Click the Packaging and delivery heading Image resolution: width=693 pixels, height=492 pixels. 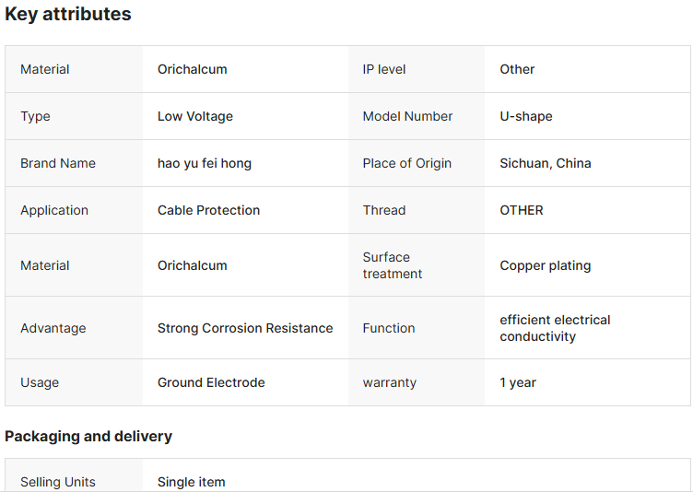coord(88,436)
